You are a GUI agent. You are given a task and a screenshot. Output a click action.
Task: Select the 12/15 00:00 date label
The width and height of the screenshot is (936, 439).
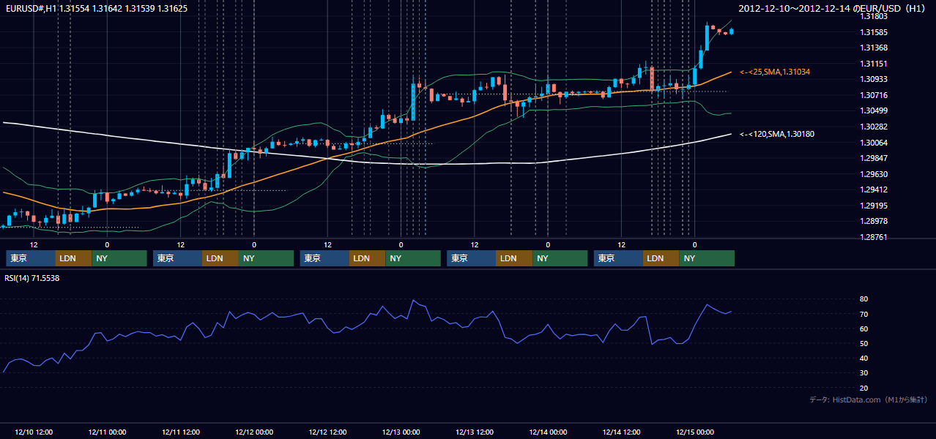pyautogui.click(x=694, y=432)
